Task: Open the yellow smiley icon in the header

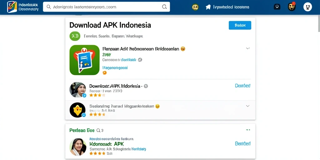Action: [x=195, y=7]
